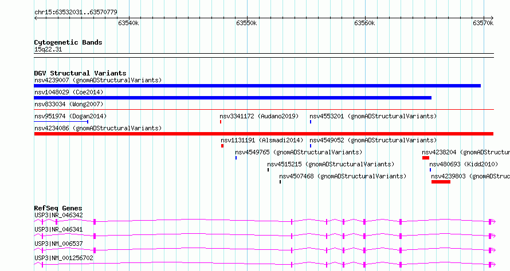Click the nsv833034 Wong2007 thin red line

(264, 110)
